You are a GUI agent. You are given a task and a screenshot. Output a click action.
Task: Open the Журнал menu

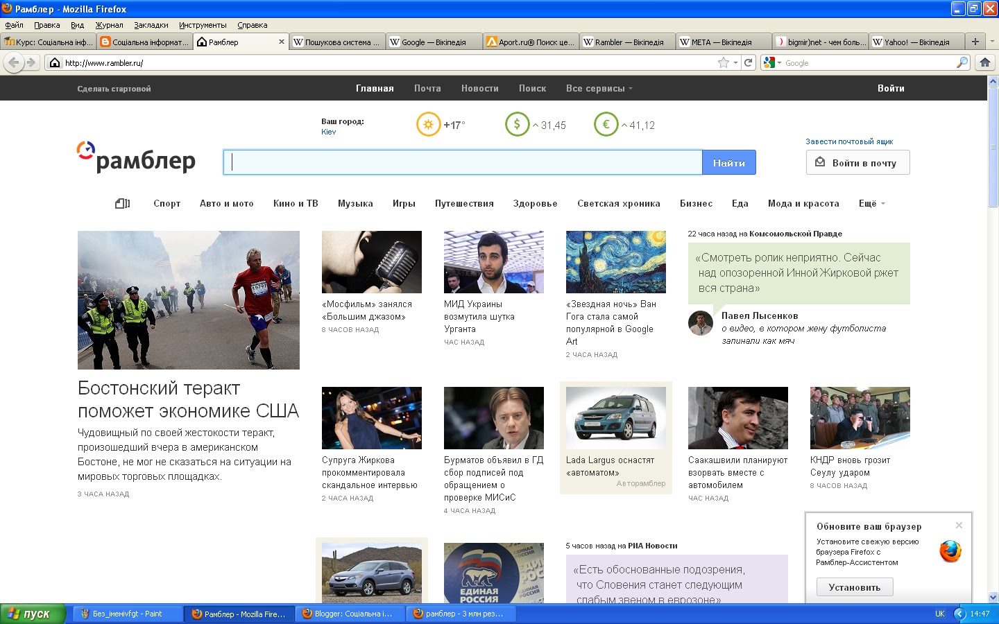tap(109, 25)
